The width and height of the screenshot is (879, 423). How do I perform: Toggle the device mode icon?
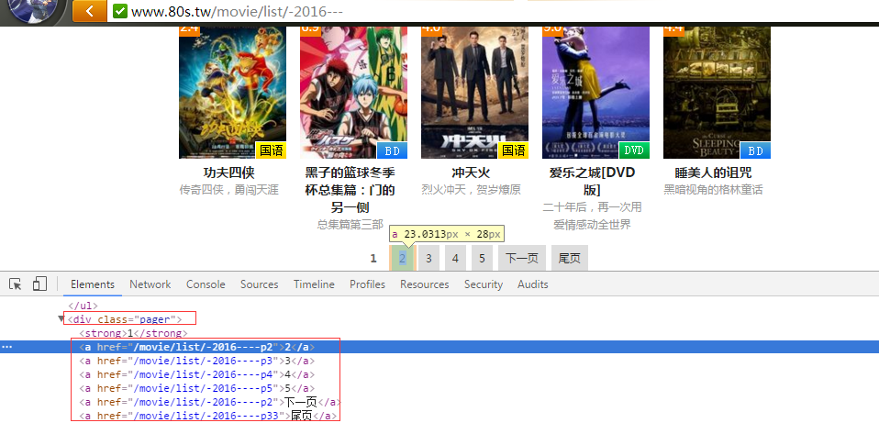click(x=39, y=284)
